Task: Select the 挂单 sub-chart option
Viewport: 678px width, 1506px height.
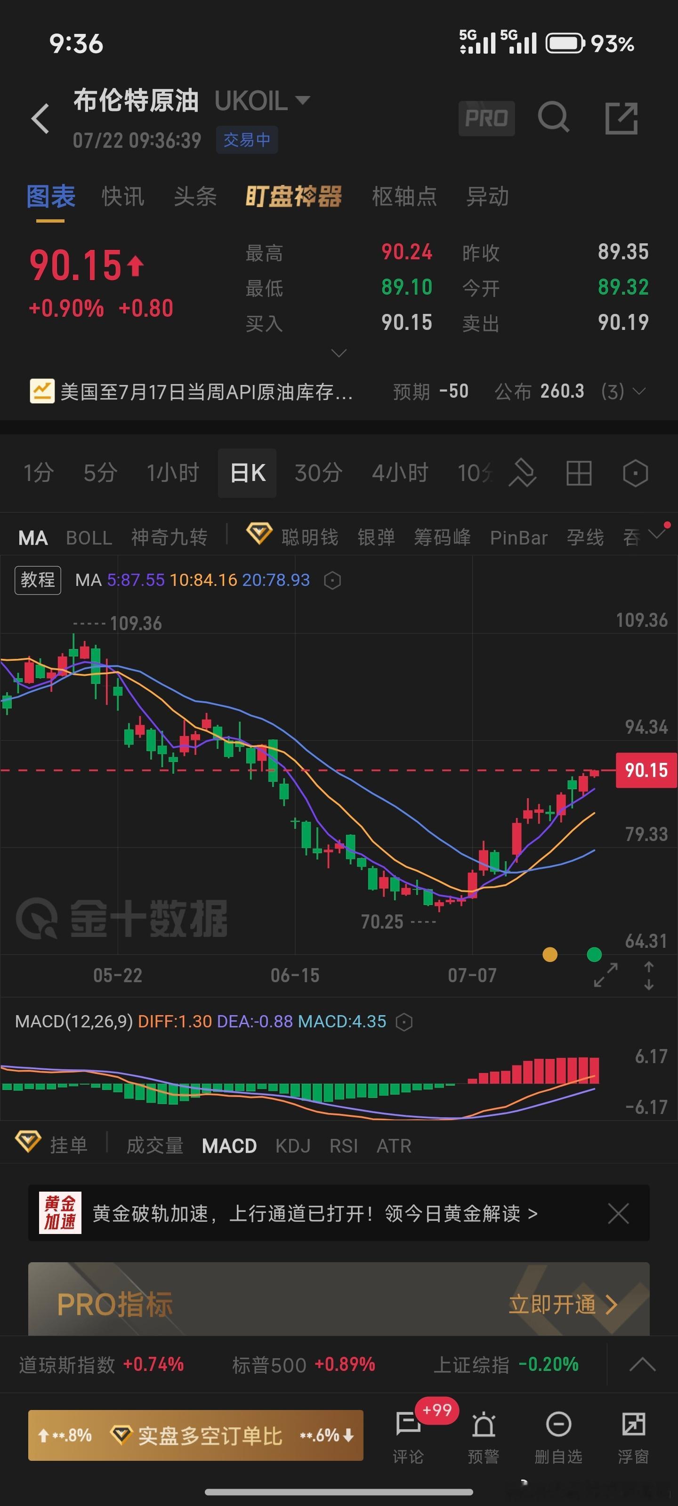Action: click(x=68, y=1146)
